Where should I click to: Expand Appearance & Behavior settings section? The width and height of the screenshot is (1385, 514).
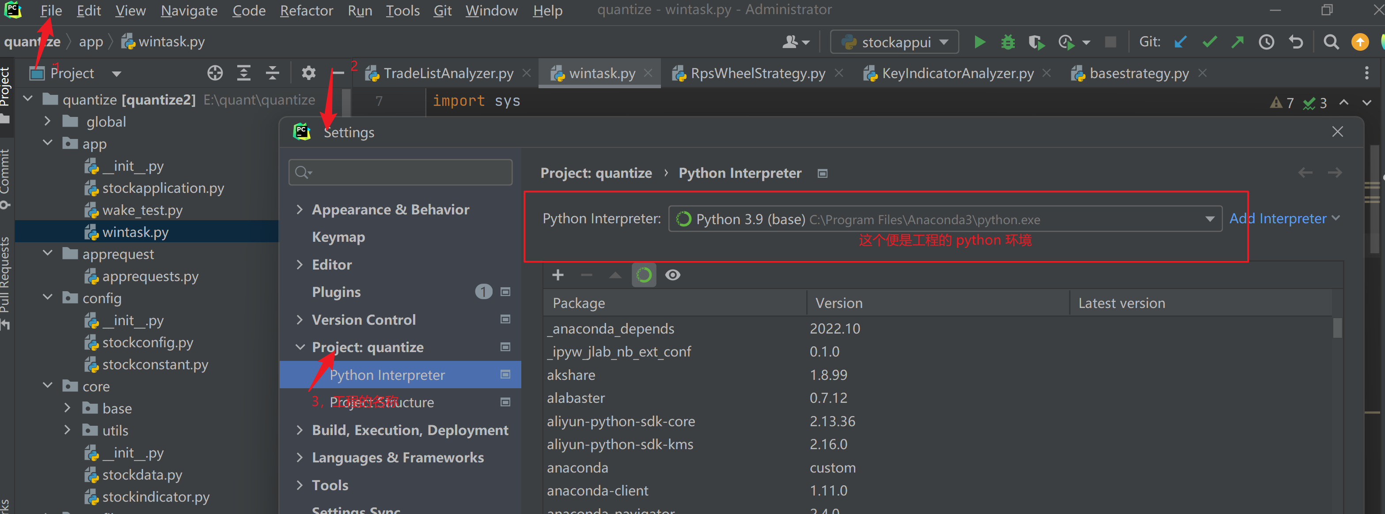(300, 210)
